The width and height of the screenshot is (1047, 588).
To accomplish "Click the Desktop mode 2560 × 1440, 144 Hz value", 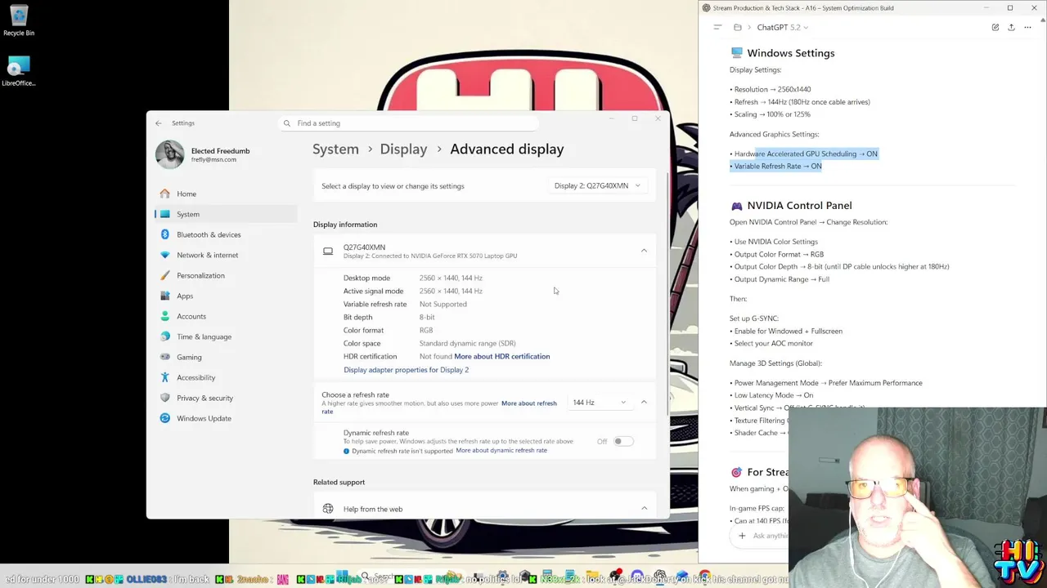I will point(451,278).
